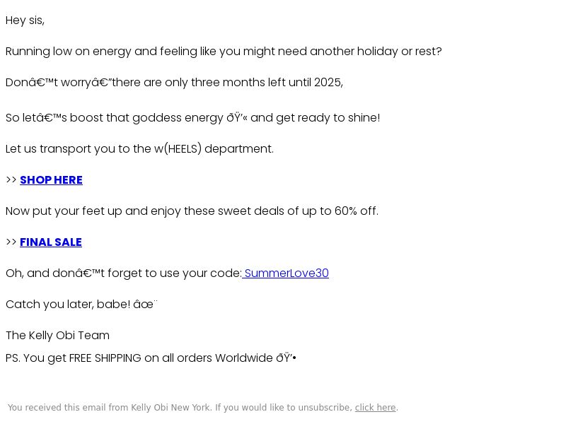Click the arrows before FINAL SALE
Screen dimensions: 566x424
(x=11, y=242)
